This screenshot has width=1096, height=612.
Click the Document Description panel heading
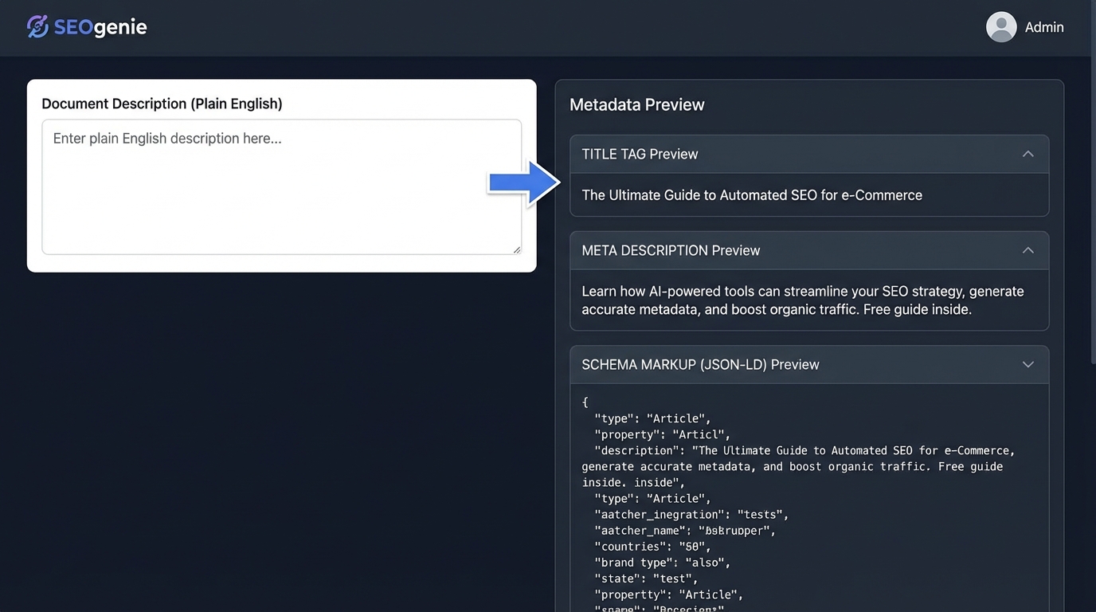[x=162, y=103]
